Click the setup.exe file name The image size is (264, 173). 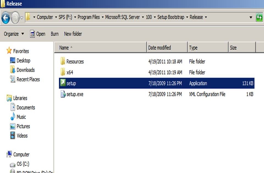75,94
